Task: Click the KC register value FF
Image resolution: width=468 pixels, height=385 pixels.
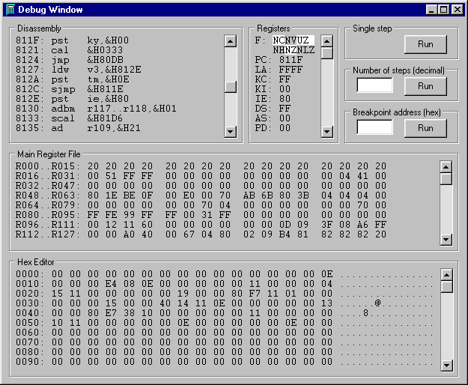Action: click(x=285, y=79)
